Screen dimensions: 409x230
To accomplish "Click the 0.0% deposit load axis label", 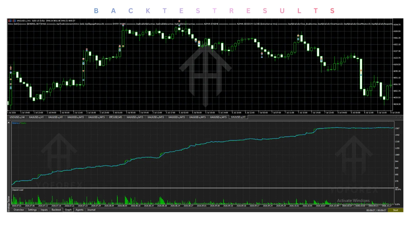I will [398, 204].
